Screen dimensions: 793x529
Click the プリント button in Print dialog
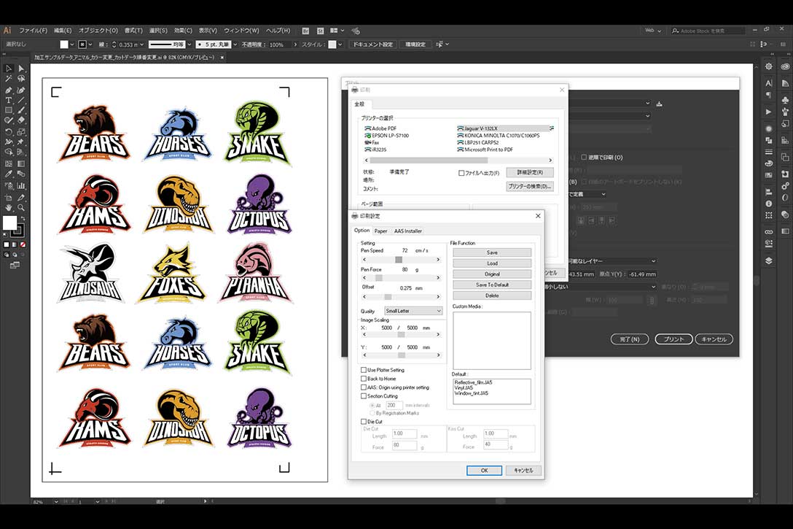(x=673, y=339)
